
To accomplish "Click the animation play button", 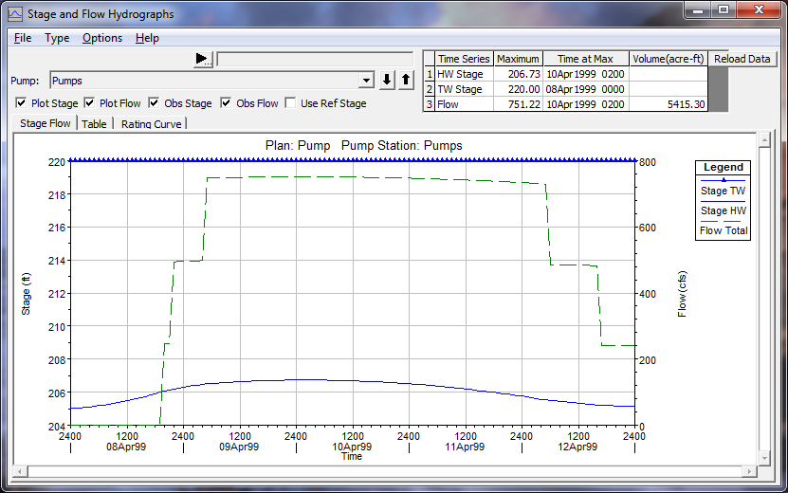I will click(x=203, y=59).
